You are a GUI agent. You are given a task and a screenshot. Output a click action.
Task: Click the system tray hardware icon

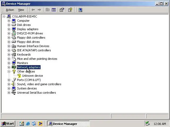pos(148,124)
